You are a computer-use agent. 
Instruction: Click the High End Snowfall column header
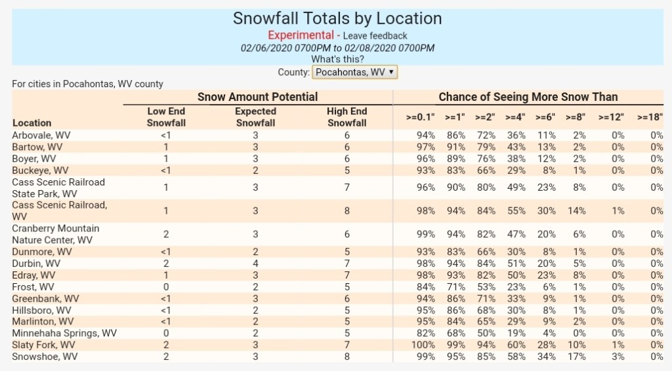click(346, 117)
